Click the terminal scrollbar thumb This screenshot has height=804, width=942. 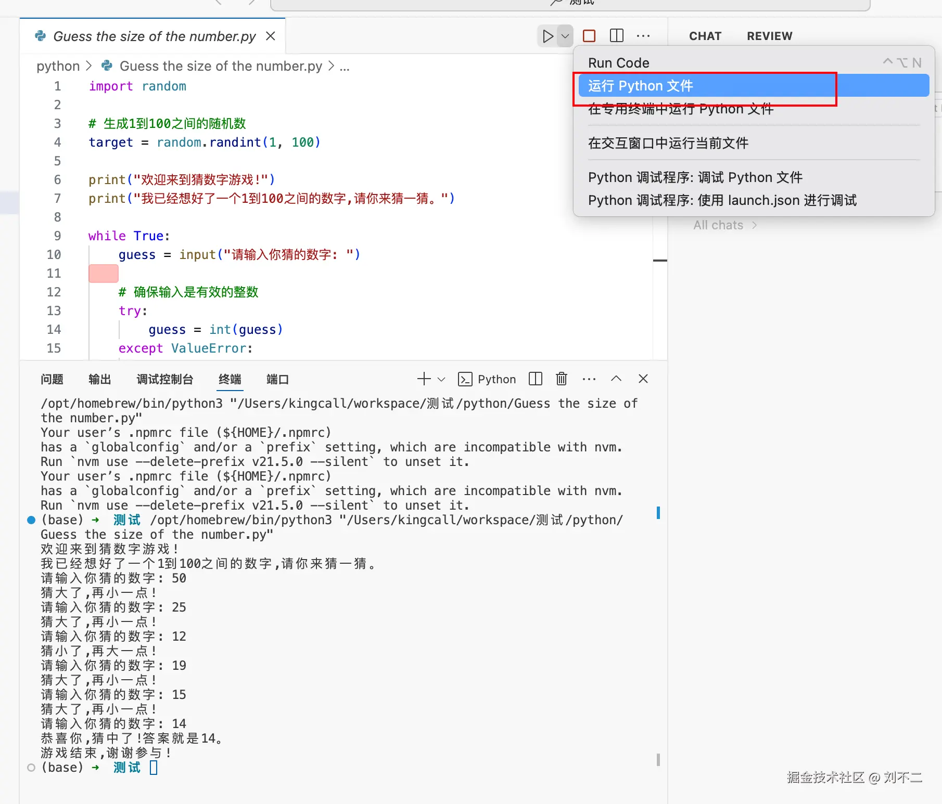tap(658, 760)
